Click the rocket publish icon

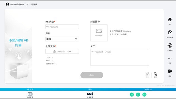147,74
